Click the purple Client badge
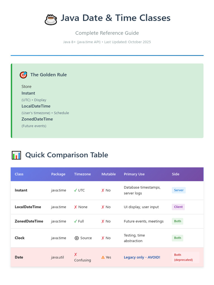Image resolution: width=214 pixels, height=285 pixels. click(x=178, y=207)
